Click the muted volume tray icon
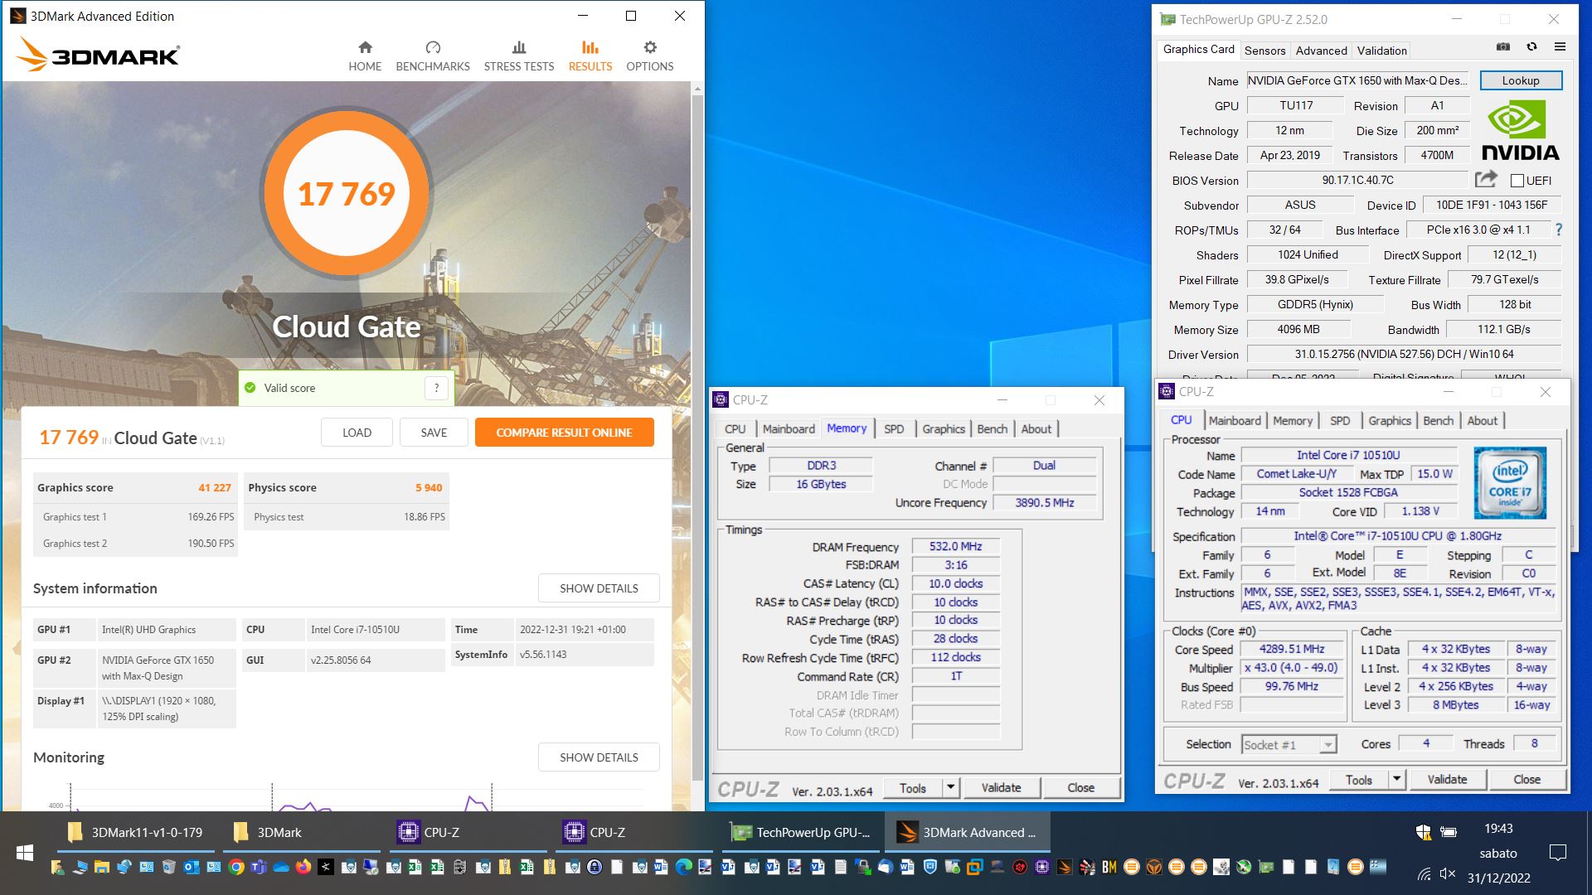This screenshot has height=895, width=1592. pyautogui.click(x=1448, y=873)
